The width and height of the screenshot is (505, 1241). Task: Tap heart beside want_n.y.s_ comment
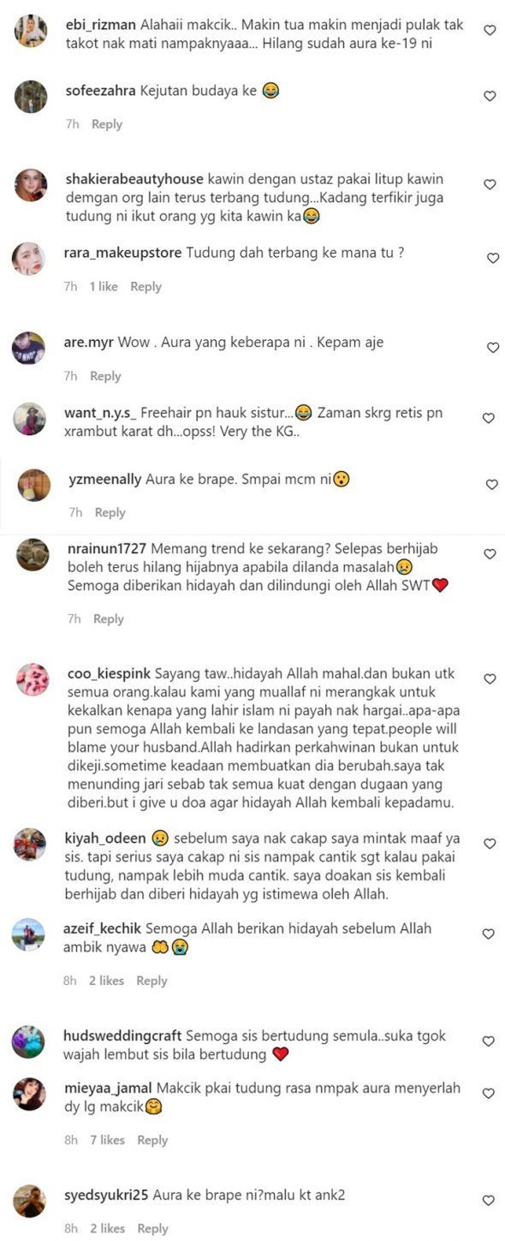coord(489,418)
